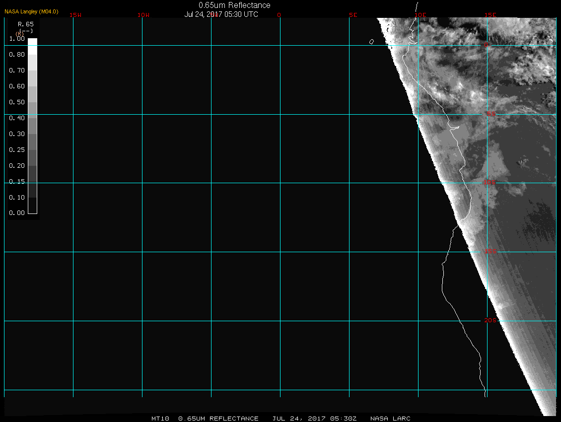Image resolution: width=561 pixels, height=422 pixels.
Task: Click the 0.25 reflectance scale label
Action: [17, 150]
